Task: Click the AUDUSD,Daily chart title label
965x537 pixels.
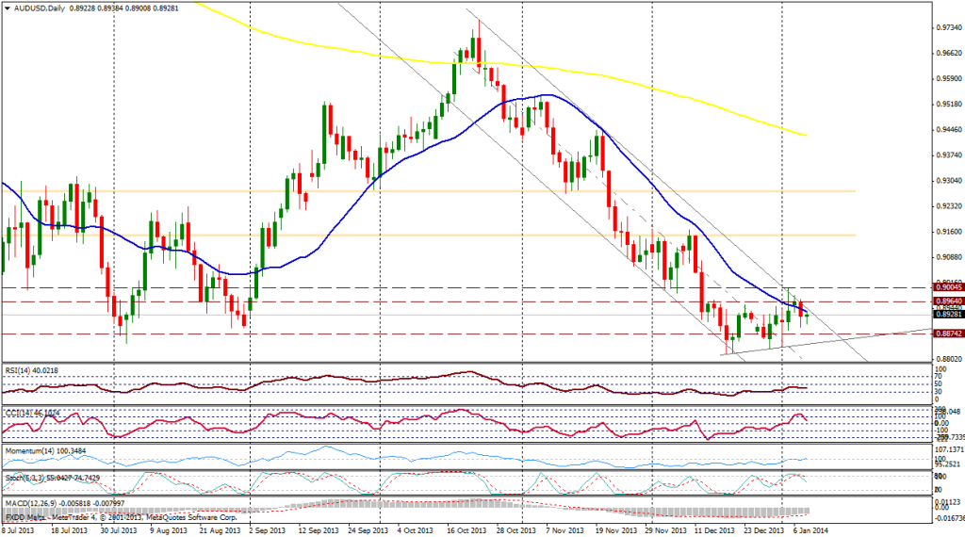Action: [36, 8]
